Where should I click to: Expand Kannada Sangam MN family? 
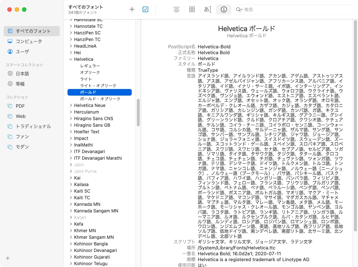[71, 211]
